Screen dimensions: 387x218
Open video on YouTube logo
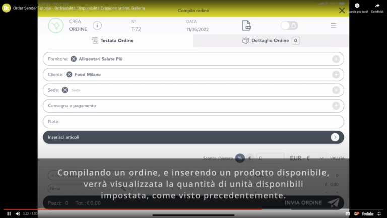tap(367, 214)
